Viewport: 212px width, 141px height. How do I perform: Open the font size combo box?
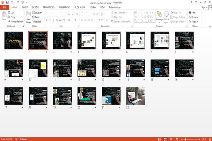point(64,14)
